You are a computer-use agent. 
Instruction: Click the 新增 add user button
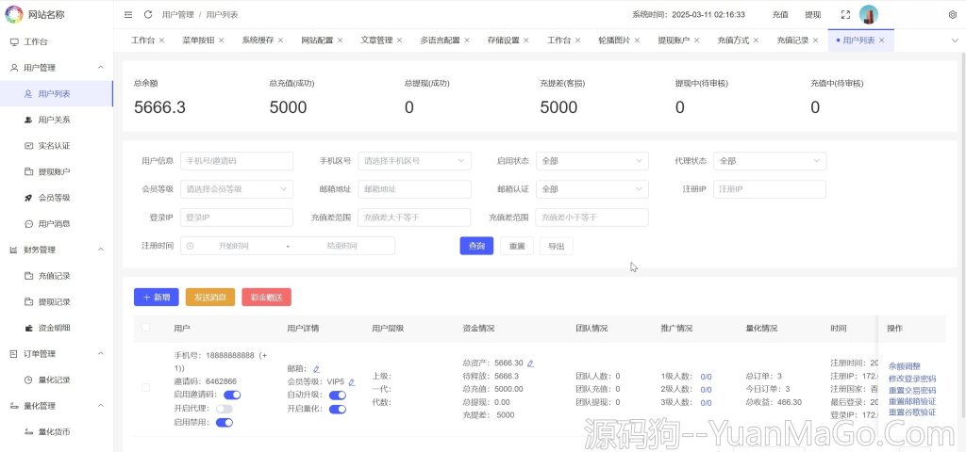157,297
